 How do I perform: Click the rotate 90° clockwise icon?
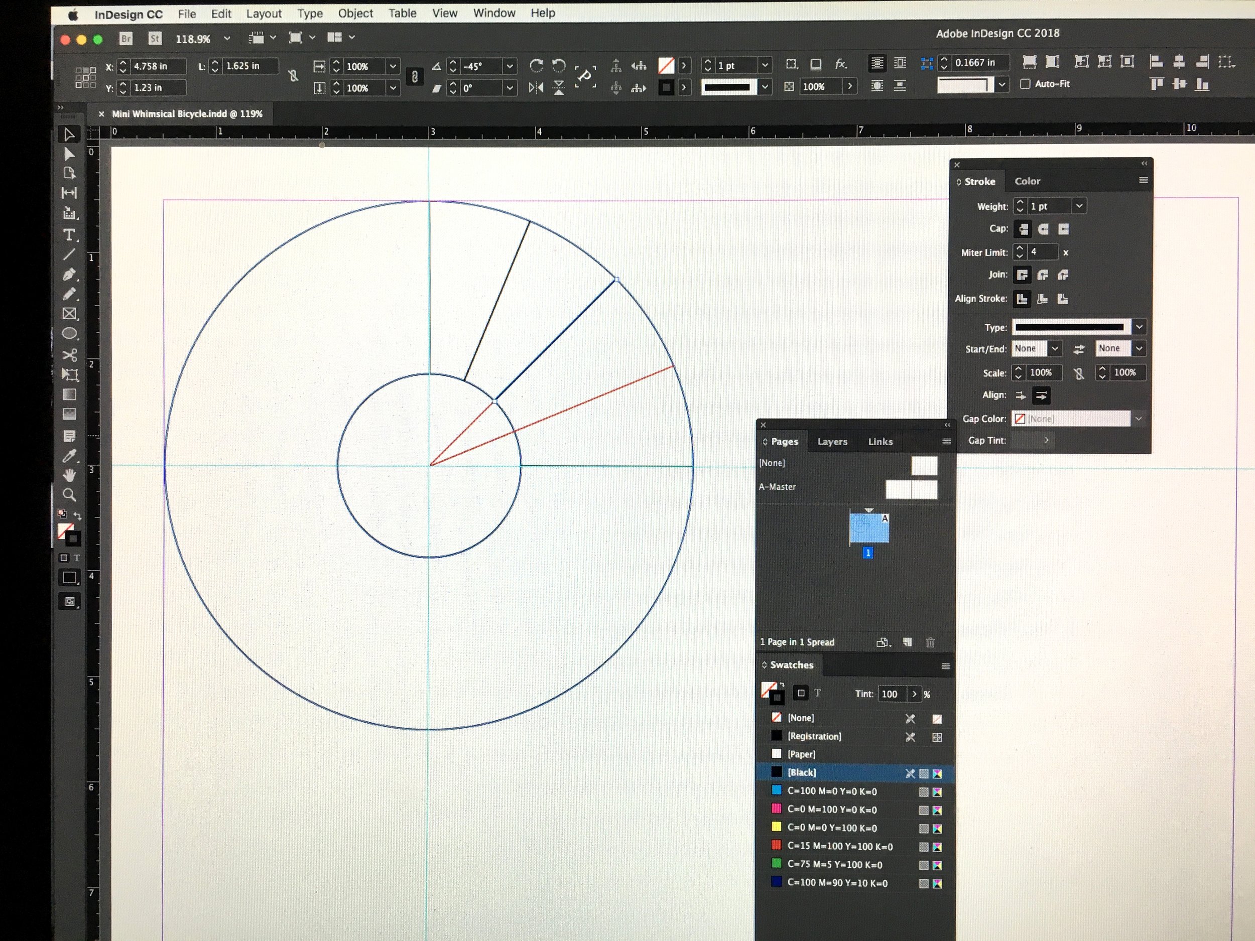[536, 66]
